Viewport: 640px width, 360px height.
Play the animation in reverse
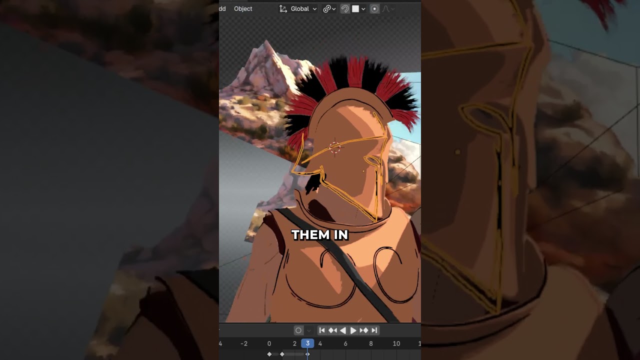coord(342,330)
